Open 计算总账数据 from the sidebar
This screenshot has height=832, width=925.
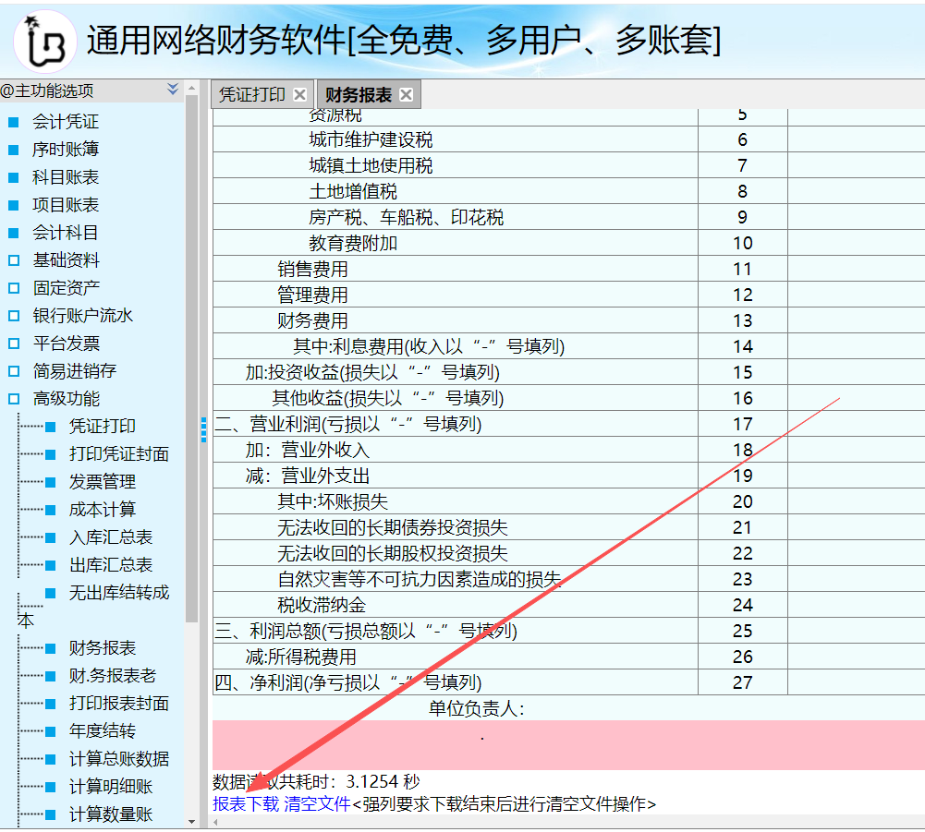(119, 759)
